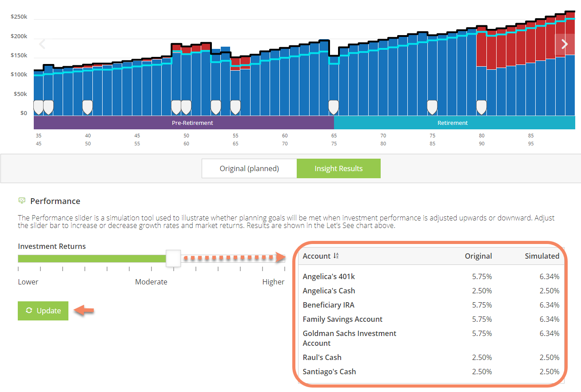Screen dimensions: 581x392
Task: Click the sort icon beside Account header
Action: coord(336,256)
